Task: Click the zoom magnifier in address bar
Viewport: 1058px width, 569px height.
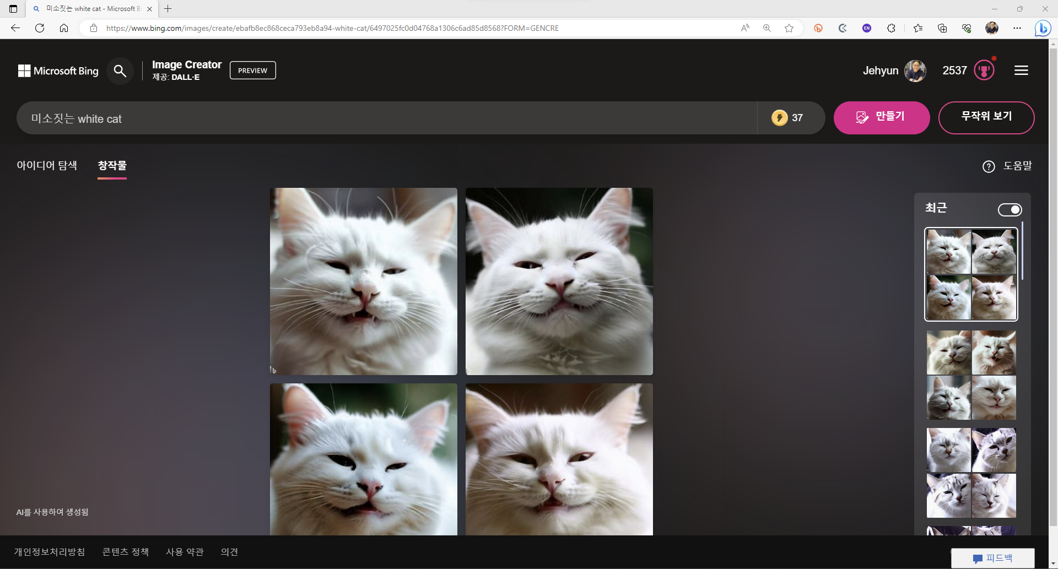Action: click(767, 28)
